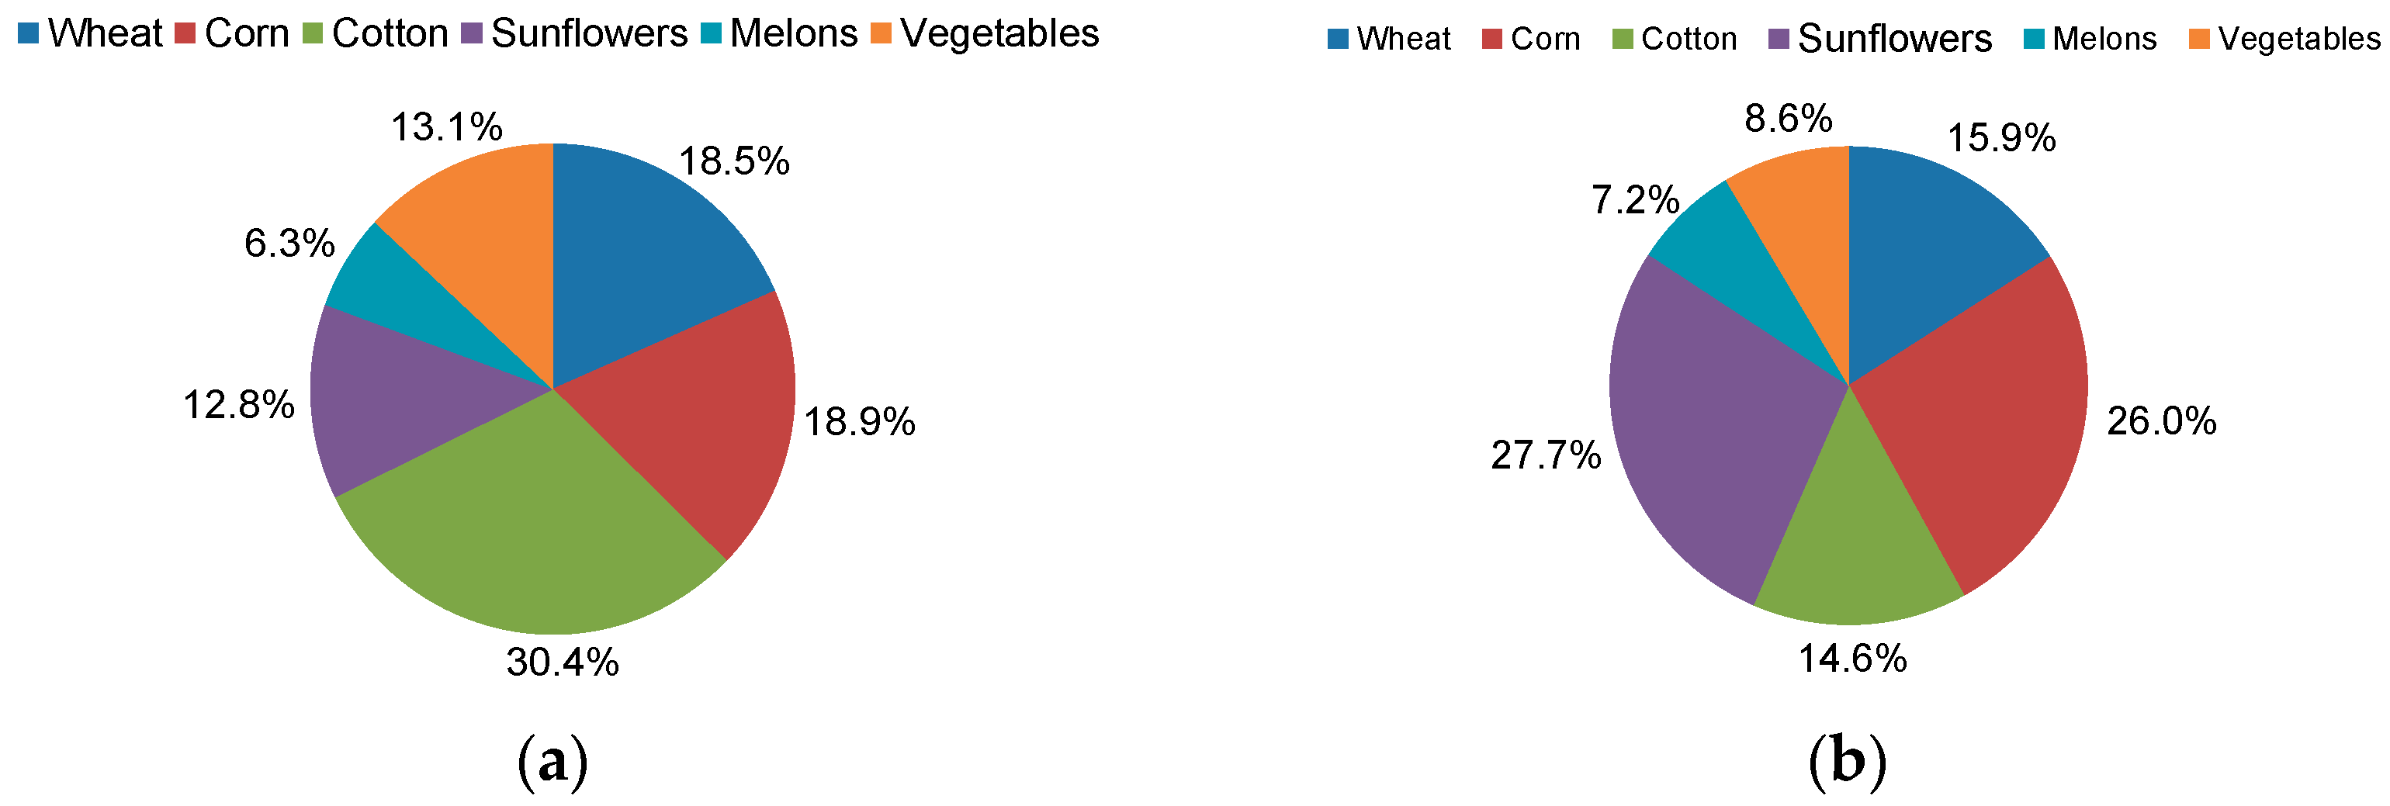Click the Cotton legend swatch in chart (a)

point(313,34)
